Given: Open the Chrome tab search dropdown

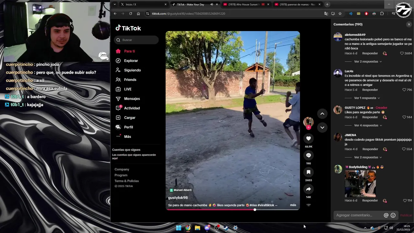Looking at the screenshot, I should (x=114, y=4).
